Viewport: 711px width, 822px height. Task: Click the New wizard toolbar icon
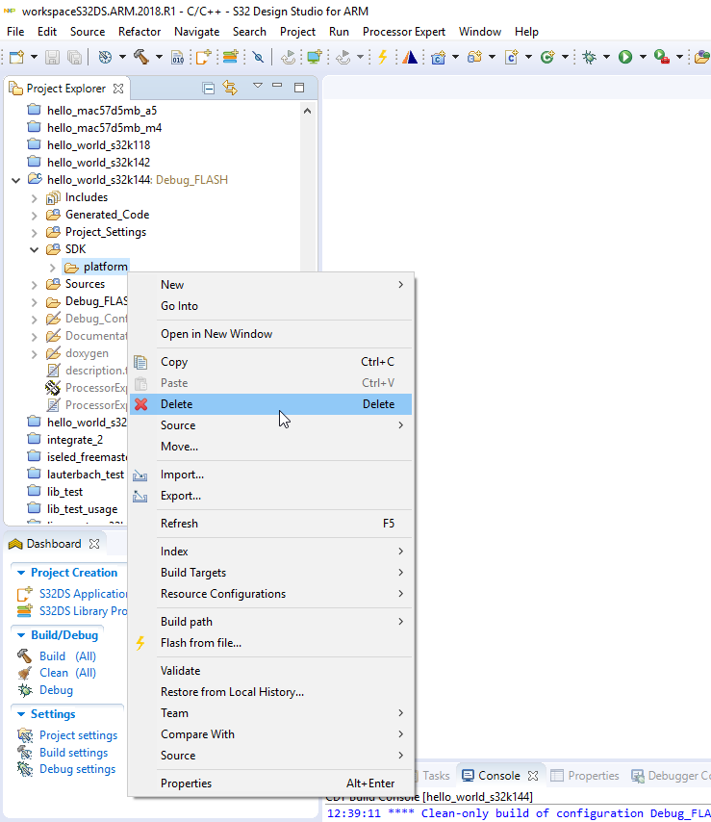[x=16, y=57]
